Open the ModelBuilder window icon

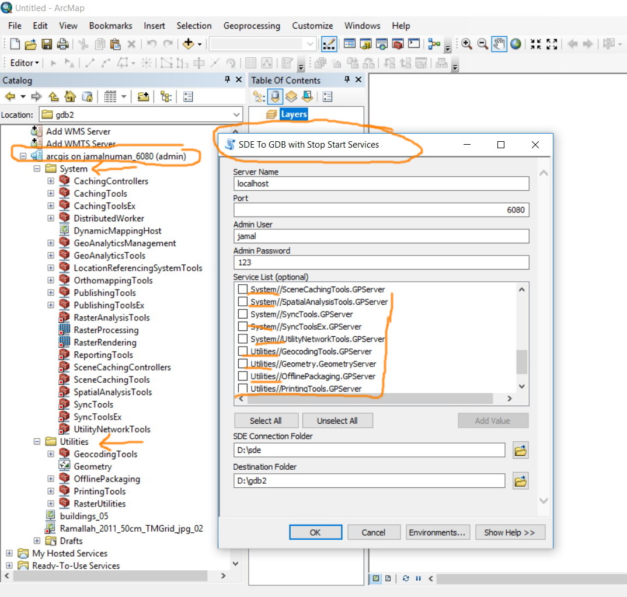pos(434,44)
